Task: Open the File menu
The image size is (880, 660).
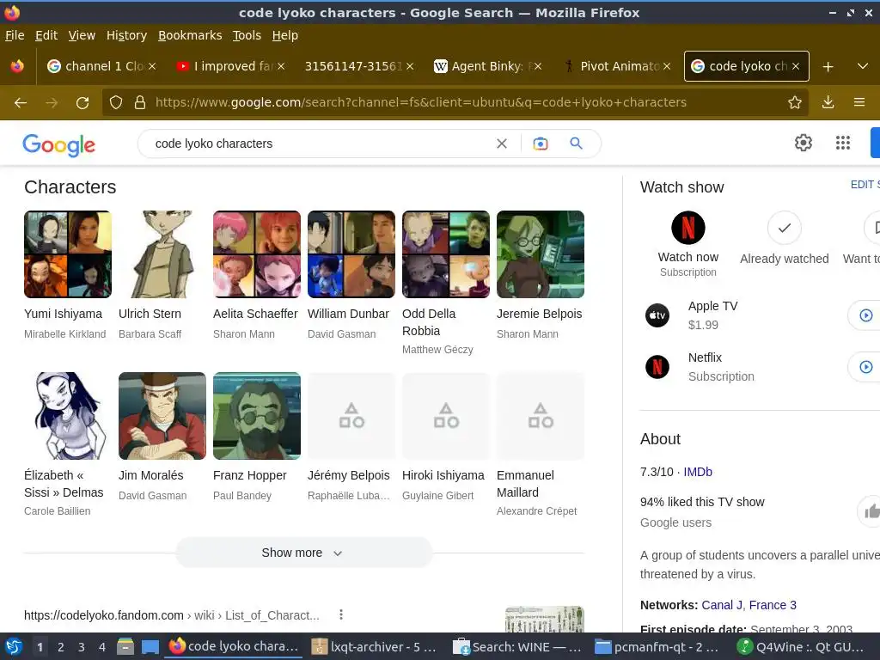Action: (15, 35)
